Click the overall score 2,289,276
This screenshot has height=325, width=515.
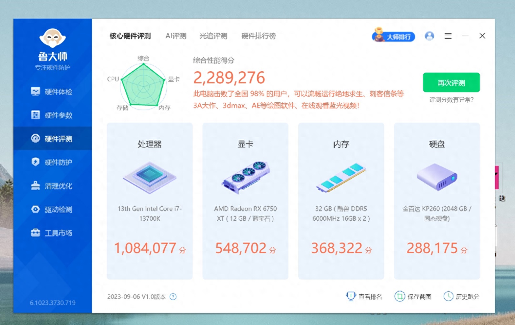pyautogui.click(x=229, y=78)
